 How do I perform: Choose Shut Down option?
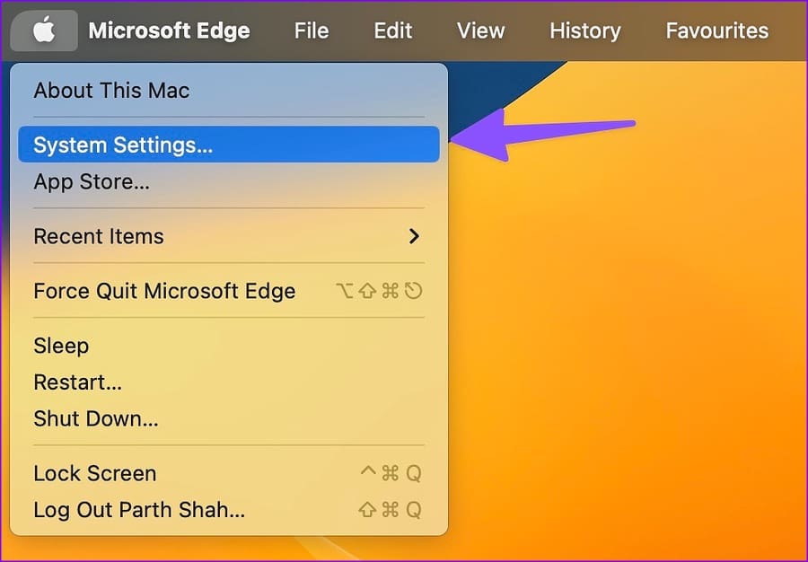coord(229,418)
